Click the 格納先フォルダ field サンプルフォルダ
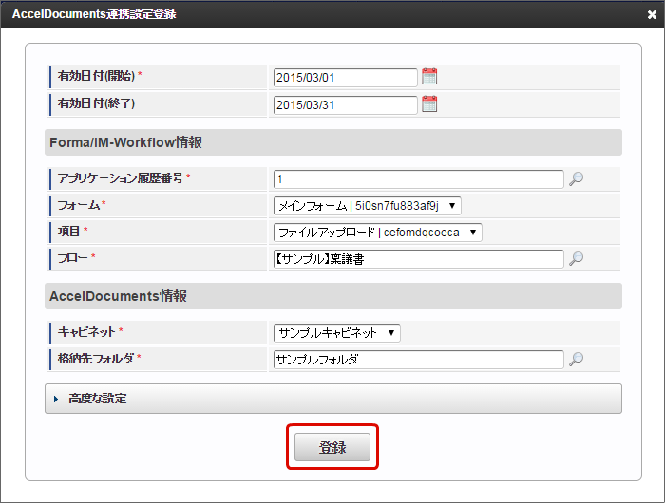The image size is (665, 503). pyautogui.click(x=419, y=360)
